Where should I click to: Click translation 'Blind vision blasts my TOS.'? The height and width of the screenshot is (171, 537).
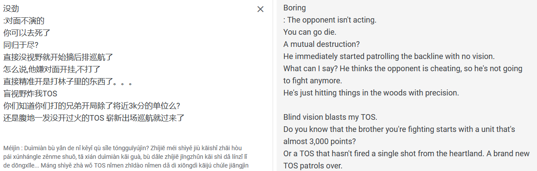[x=329, y=117]
